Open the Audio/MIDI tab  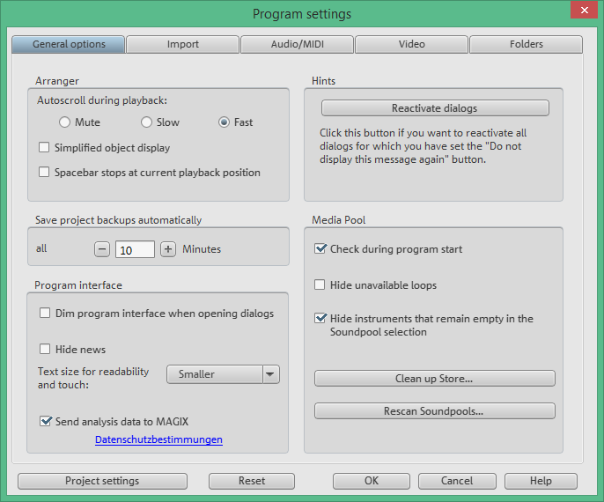(298, 44)
